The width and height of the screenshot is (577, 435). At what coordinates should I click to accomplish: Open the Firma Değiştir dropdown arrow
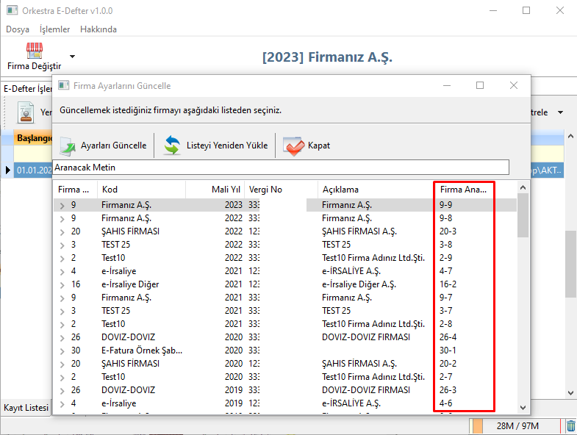point(72,56)
